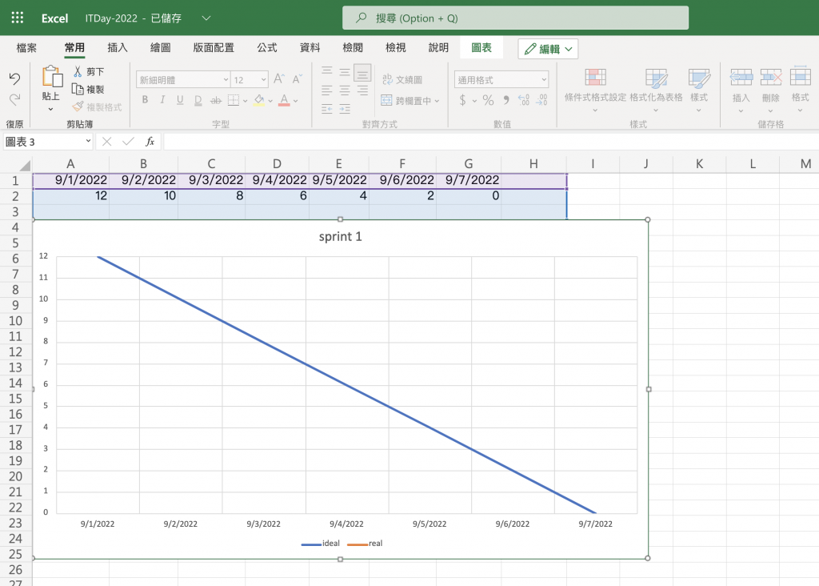819x586 pixels.
Task: Center text horizontally
Action: pyautogui.click(x=345, y=90)
